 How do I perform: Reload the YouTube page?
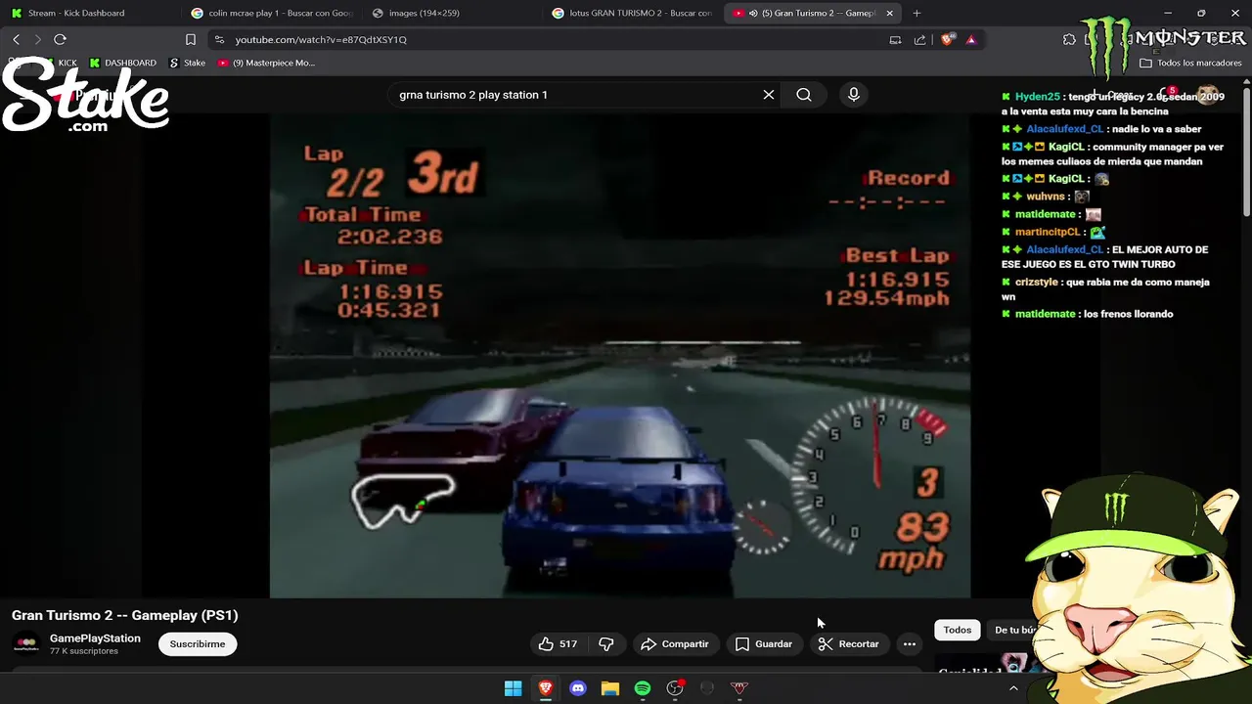[x=60, y=39]
